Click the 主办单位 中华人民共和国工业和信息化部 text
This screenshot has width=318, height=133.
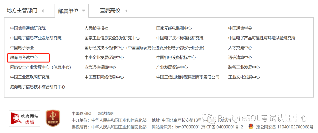(x=109, y=120)
